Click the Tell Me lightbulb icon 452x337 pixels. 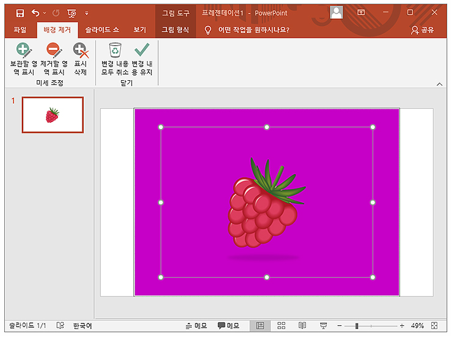point(208,30)
